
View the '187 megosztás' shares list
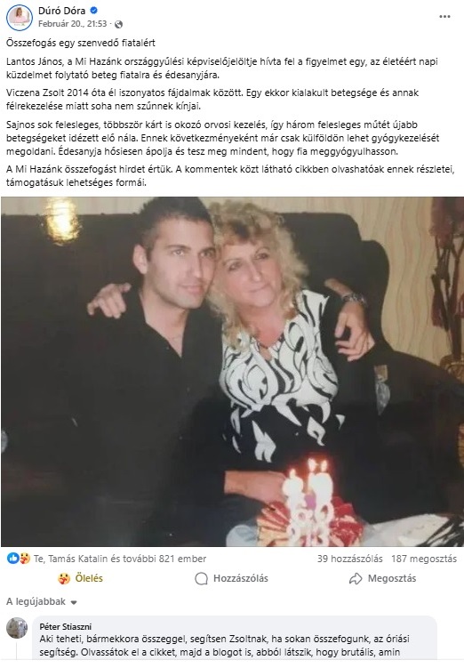tap(424, 559)
